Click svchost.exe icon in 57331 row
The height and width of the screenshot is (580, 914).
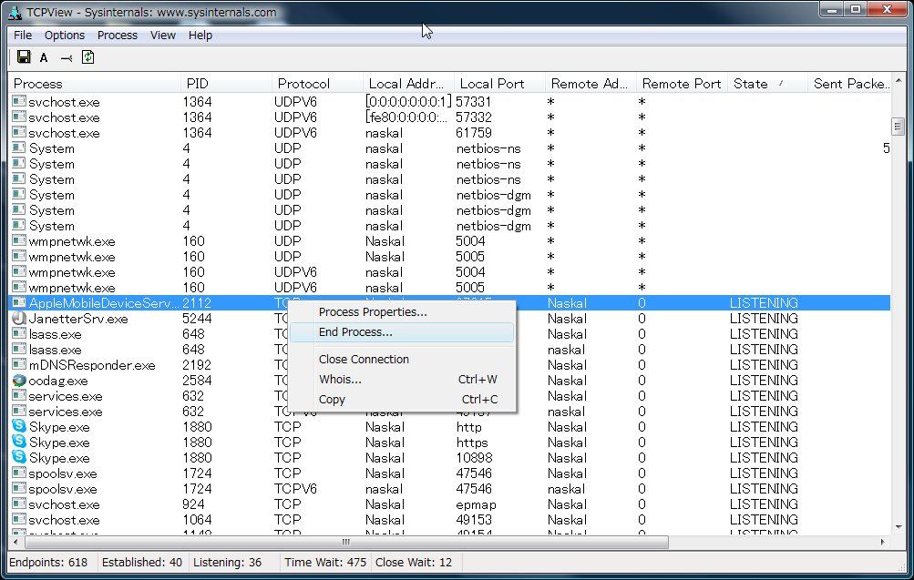19,101
